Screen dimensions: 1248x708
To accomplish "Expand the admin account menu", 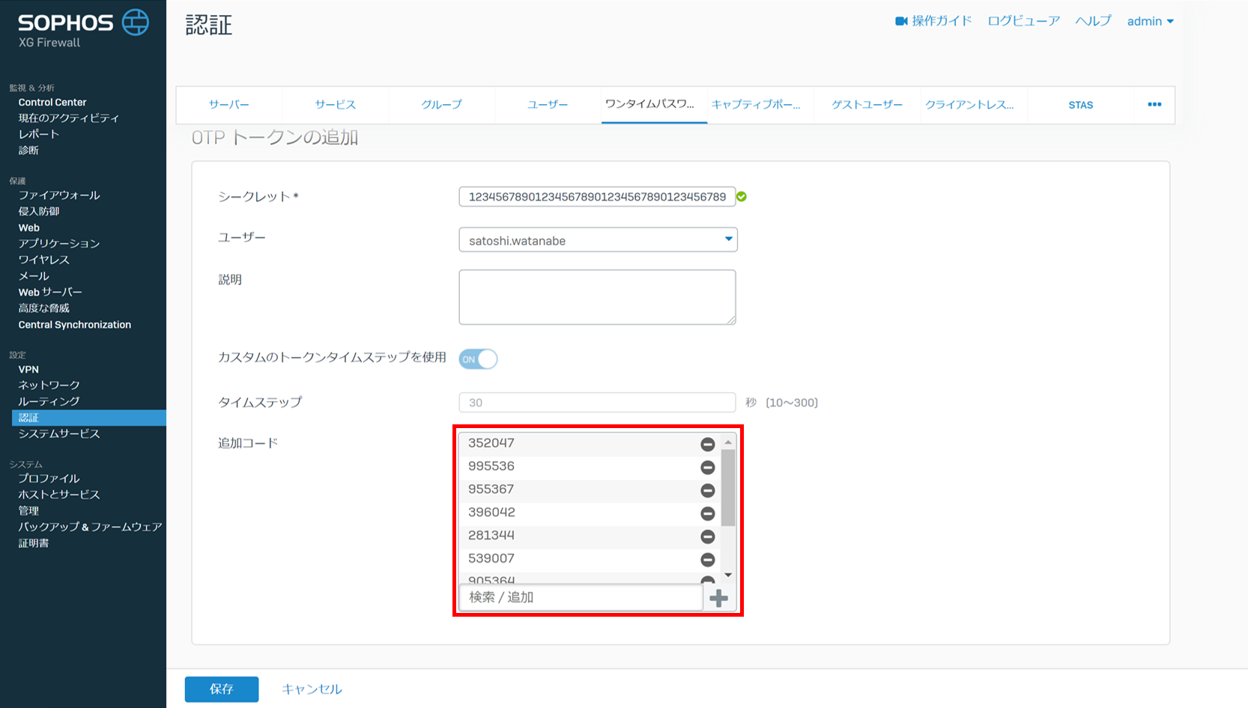I will coord(1150,21).
